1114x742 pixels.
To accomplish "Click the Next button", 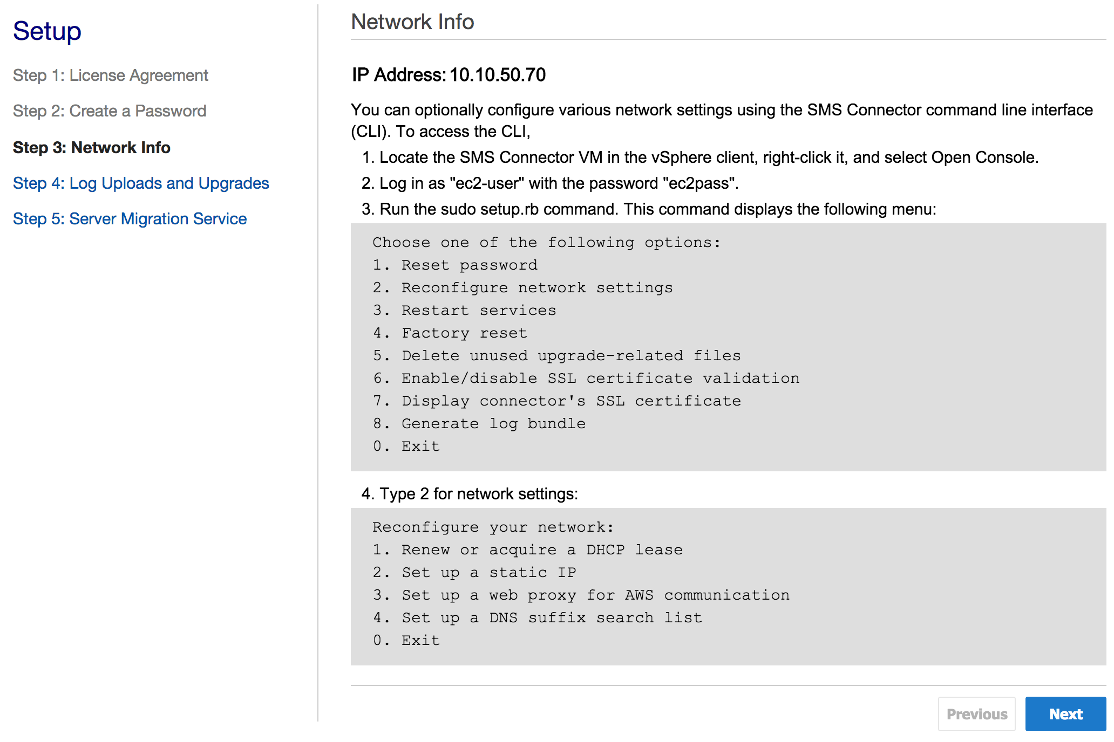I will tap(1065, 714).
